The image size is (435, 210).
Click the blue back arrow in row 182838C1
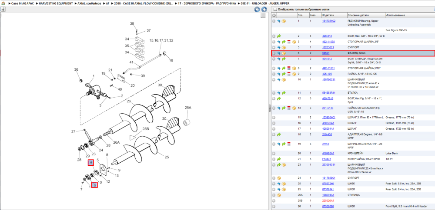pos(279,48)
